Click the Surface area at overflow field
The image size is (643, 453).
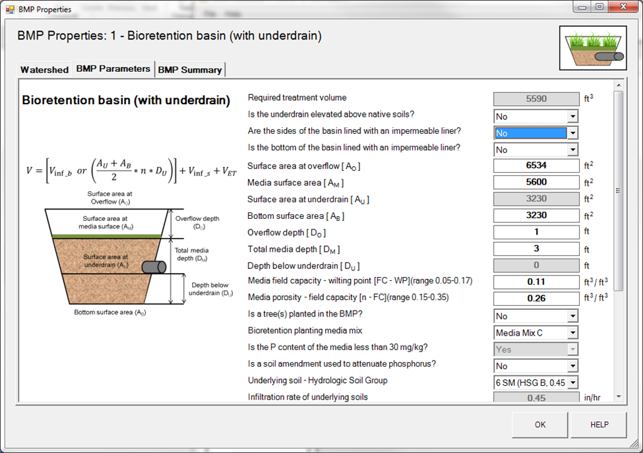point(536,166)
